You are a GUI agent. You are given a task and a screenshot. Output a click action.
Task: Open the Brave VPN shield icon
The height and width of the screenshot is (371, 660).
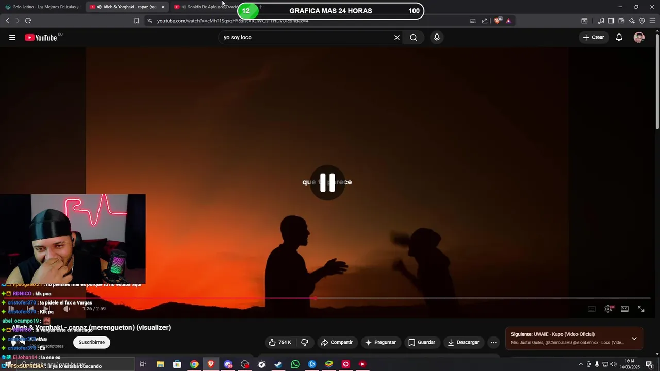point(642,21)
